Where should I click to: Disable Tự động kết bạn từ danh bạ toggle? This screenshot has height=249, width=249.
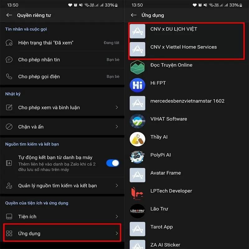(x=113, y=163)
